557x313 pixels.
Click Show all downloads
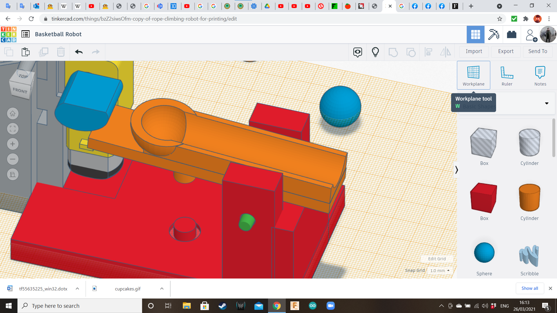(530, 288)
